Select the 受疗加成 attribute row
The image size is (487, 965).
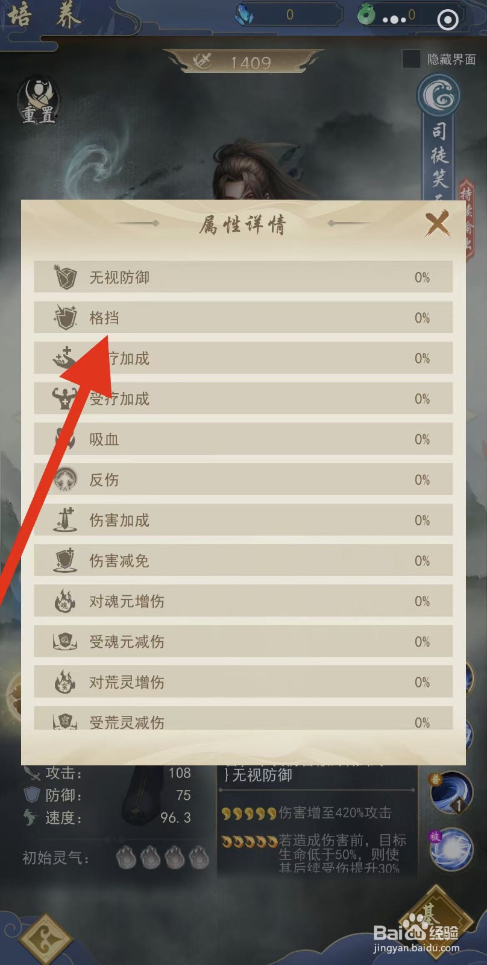click(x=243, y=399)
